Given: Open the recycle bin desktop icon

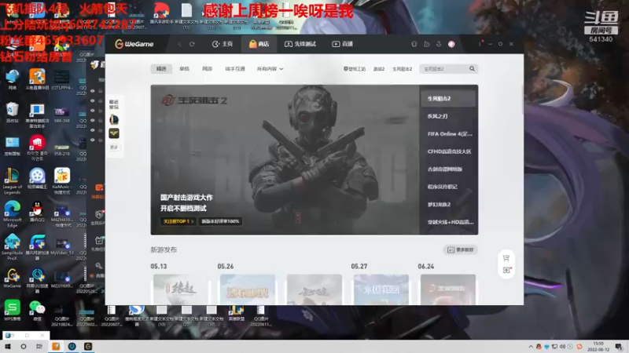Looking at the screenshot, I should tap(12, 112).
